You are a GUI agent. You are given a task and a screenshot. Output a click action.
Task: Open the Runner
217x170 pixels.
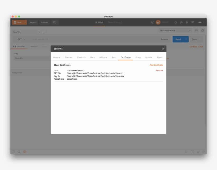click(x=44, y=22)
